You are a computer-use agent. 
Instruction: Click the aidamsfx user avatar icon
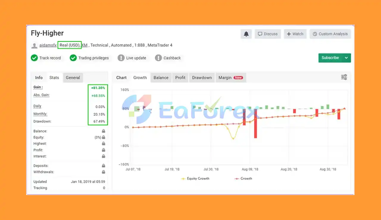click(35, 45)
